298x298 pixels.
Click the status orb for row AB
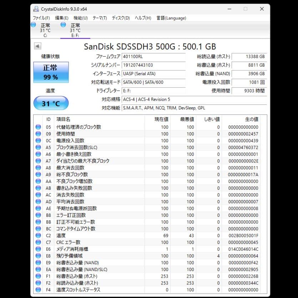coord(38,188)
